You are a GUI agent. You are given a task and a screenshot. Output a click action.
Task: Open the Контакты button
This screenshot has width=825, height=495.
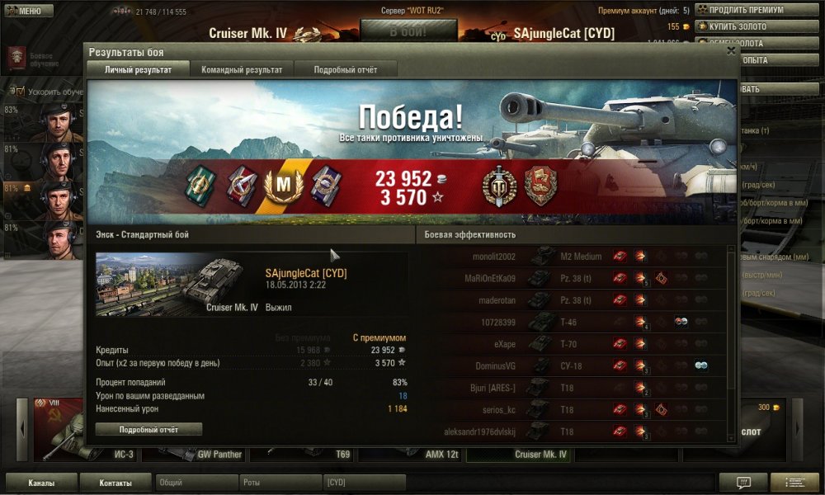tap(115, 483)
